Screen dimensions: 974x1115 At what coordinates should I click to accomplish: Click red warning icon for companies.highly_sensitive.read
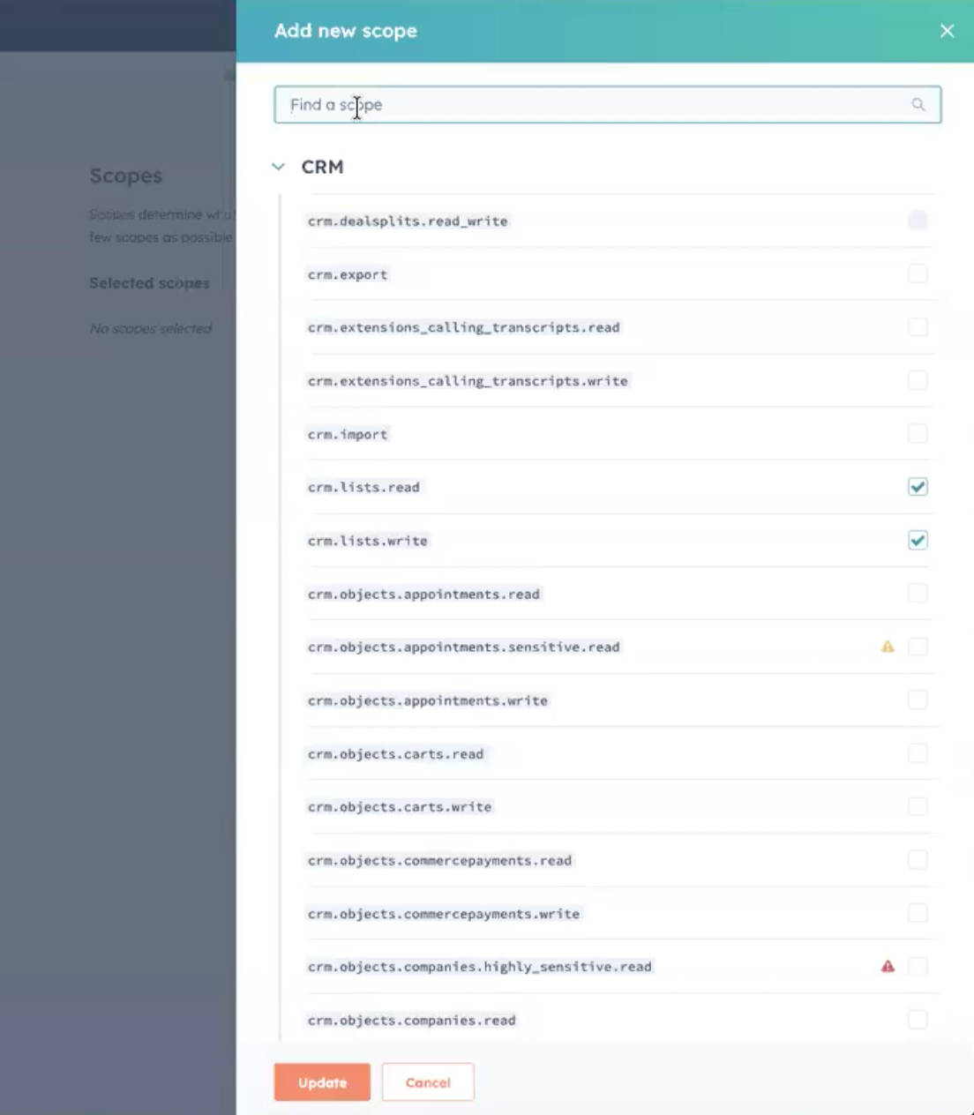(x=888, y=966)
